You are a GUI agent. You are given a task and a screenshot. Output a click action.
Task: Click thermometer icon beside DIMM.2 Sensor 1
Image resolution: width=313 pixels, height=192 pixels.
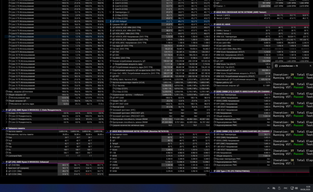click(215, 31)
